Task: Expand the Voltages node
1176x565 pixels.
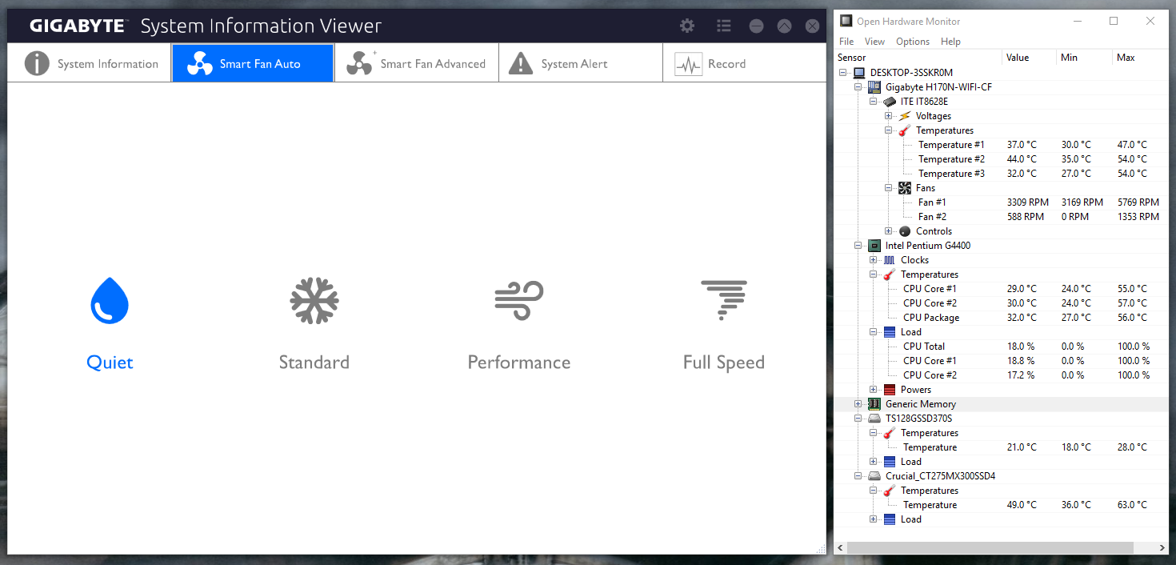Action: [x=889, y=116]
